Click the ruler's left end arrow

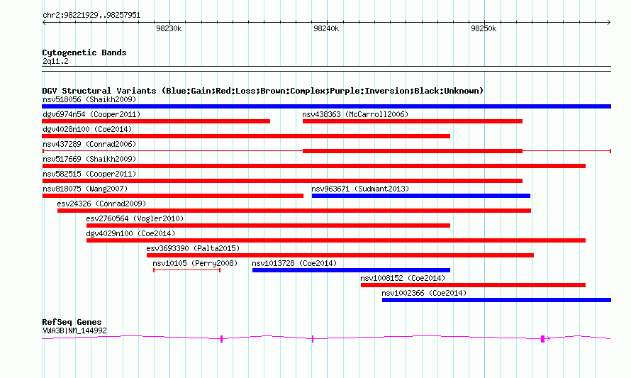pos(44,23)
